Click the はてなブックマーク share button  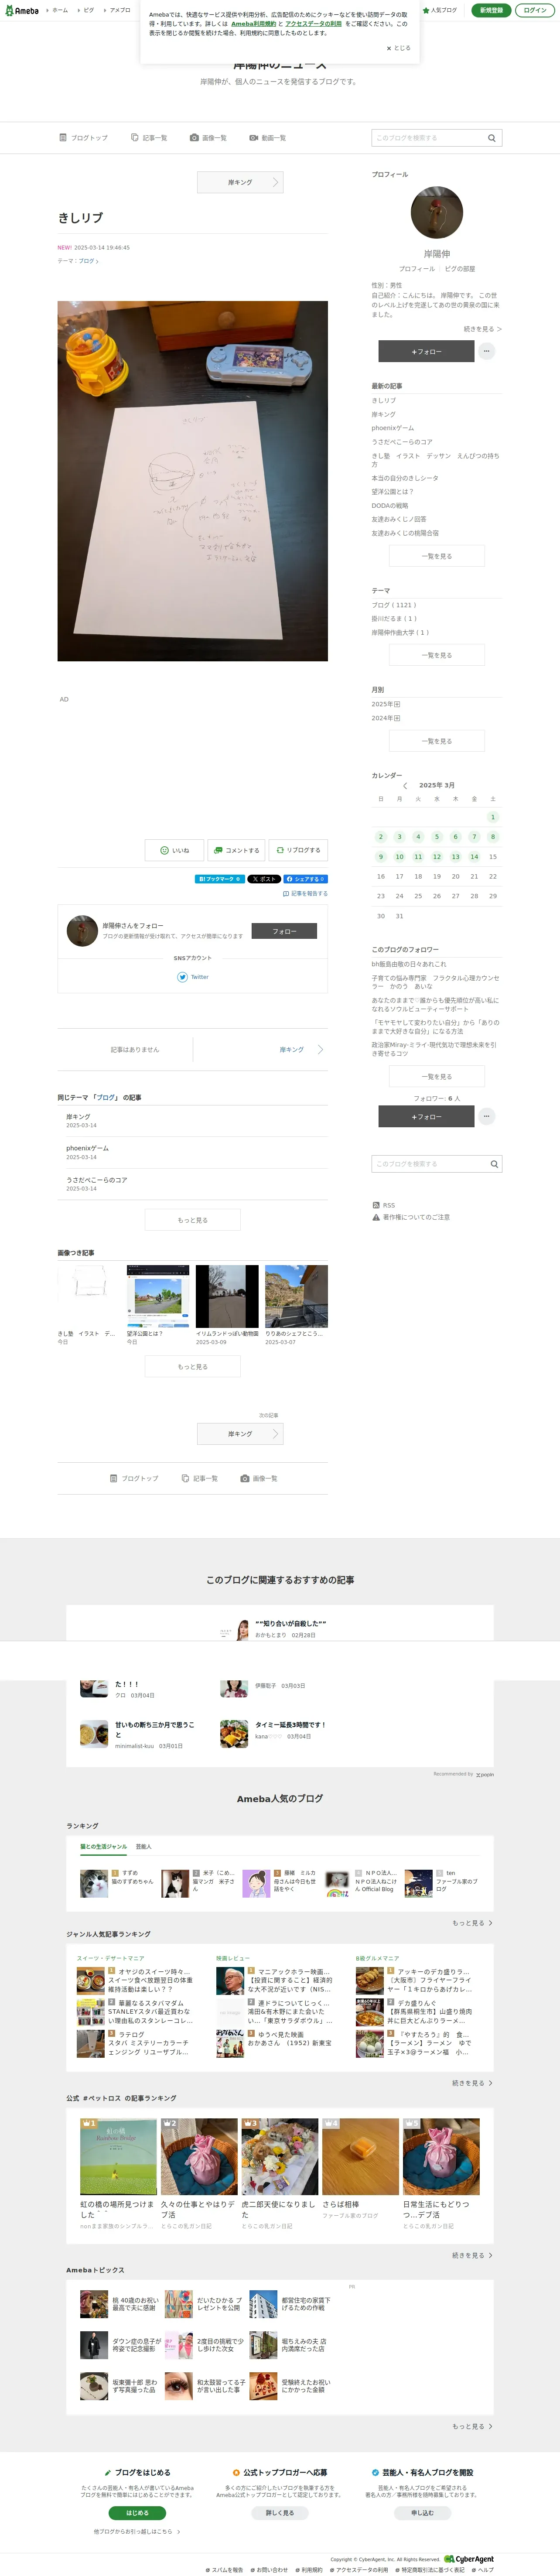219,879
